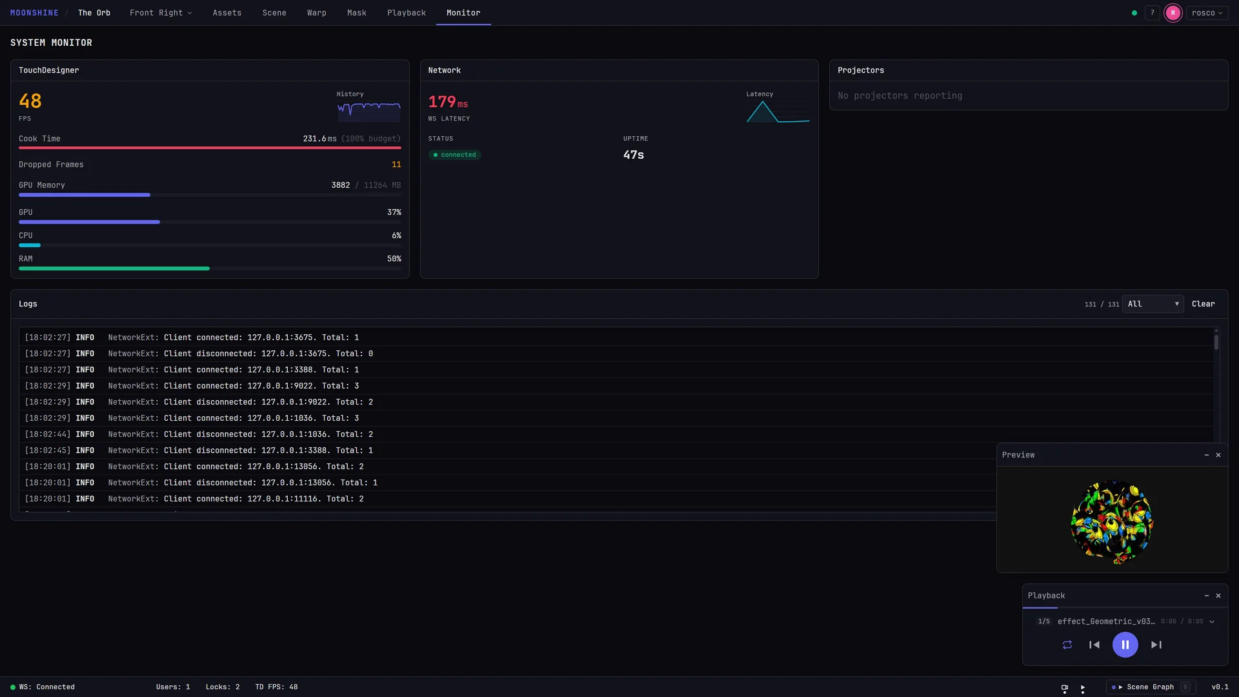1239x697 pixels.
Task: Minimize the Preview panel
Action: coord(1207,455)
